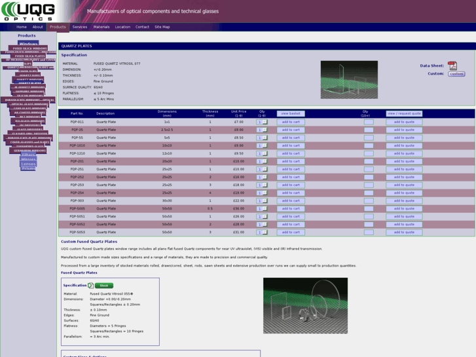Viewport: 476px width, 357px height.
Task: Open Fused Silica Plates sidebar link
Action: (x=29, y=56)
